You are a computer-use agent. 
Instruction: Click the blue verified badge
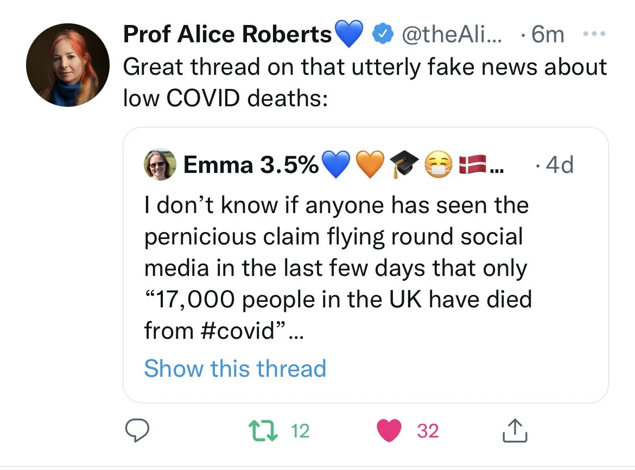[x=383, y=34]
